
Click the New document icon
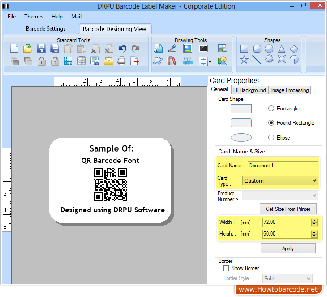click(x=14, y=49)
